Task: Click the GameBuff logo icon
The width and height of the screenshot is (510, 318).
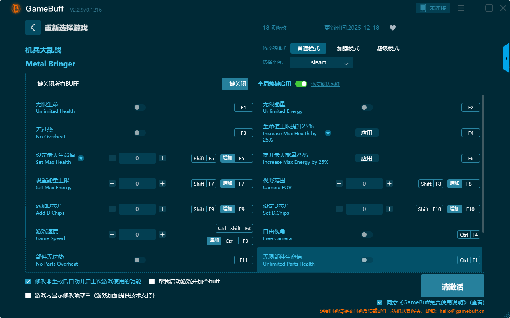Action: [x=16, y=8]
